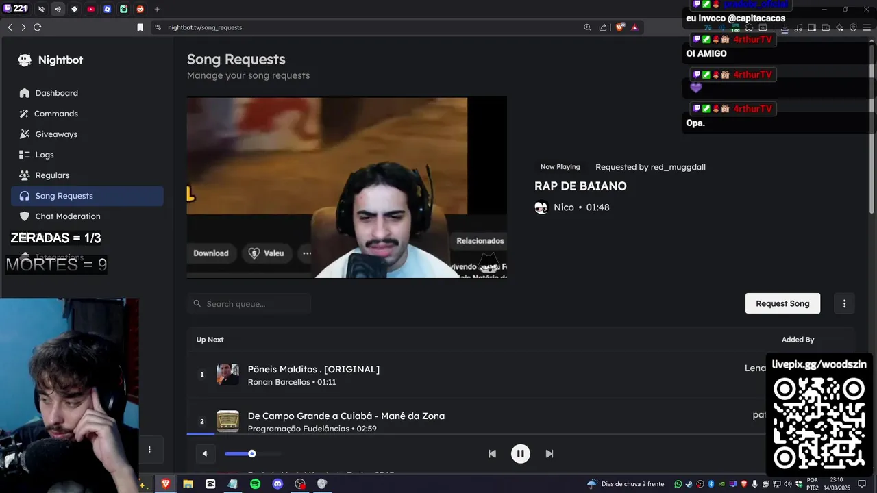The width and height of the screenshot is (877, 493).
Task: Click the weather Dias de chuva à frente
Action: (x=626, y=484)
